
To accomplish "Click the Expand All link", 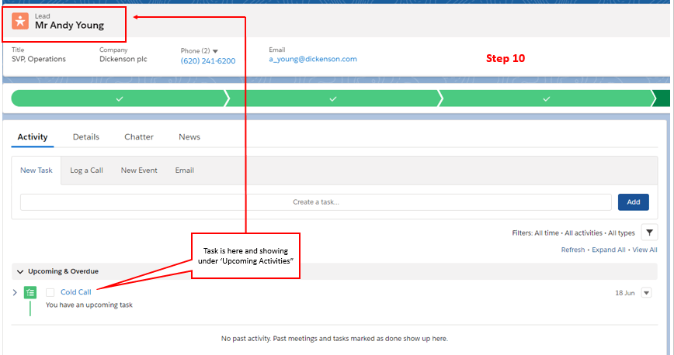I will [609, 250].
